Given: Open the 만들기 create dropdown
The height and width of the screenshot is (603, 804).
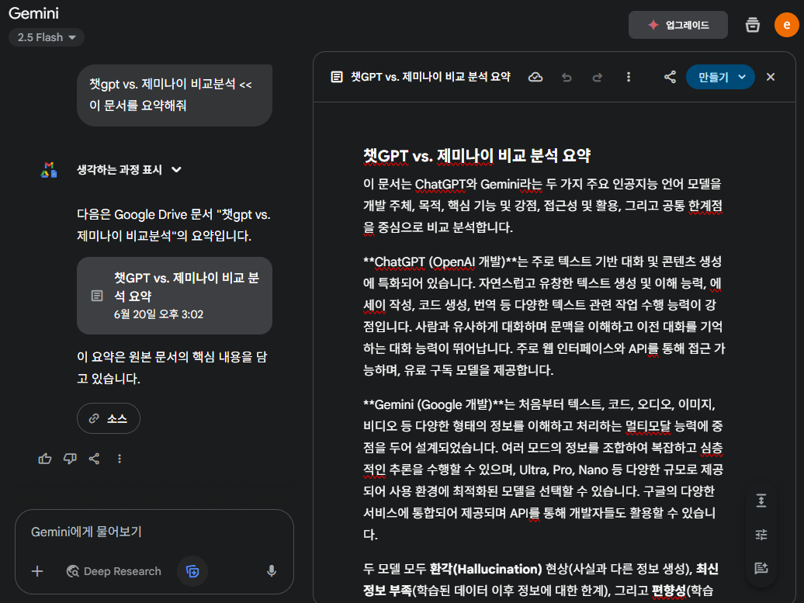Looking at the screenshot, I should [720, 77].
